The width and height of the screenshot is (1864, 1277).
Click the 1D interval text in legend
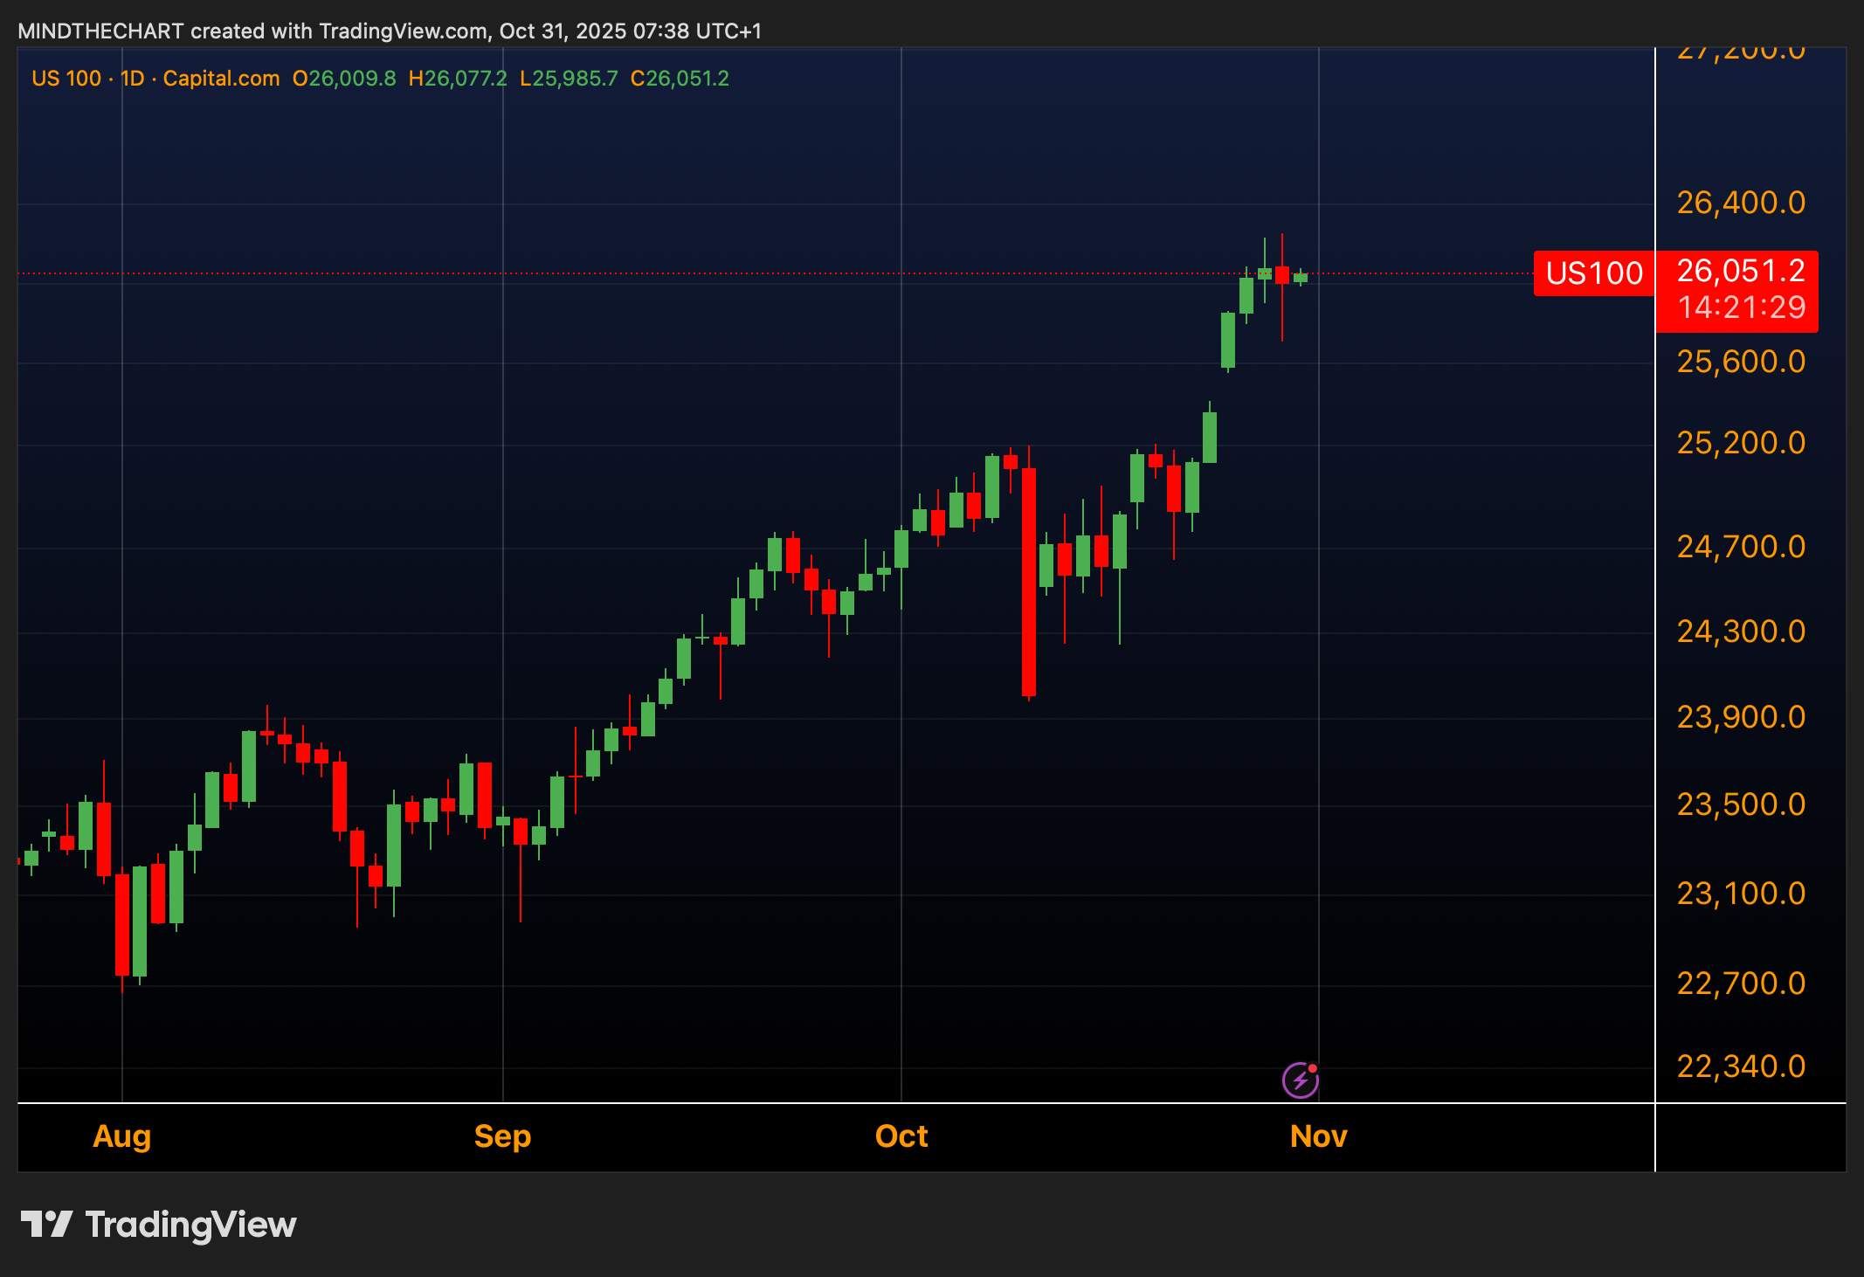132,79
